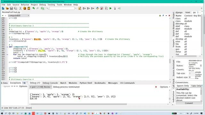Click the green bars toolbar icon

(x=43, y=8)
